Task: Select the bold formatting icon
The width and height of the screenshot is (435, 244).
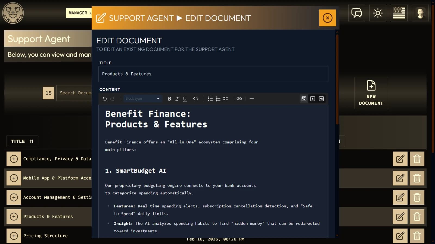Action: 170,99
